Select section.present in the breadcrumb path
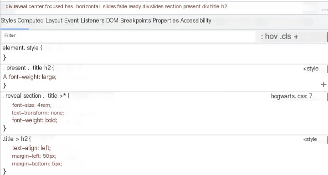 (x=183, y=6)
